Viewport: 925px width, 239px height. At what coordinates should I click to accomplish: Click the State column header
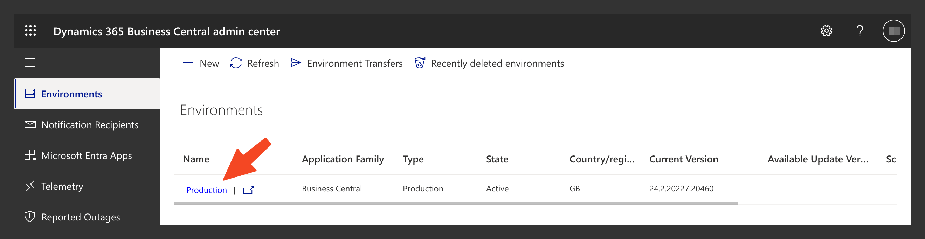[x=497, y=159]
